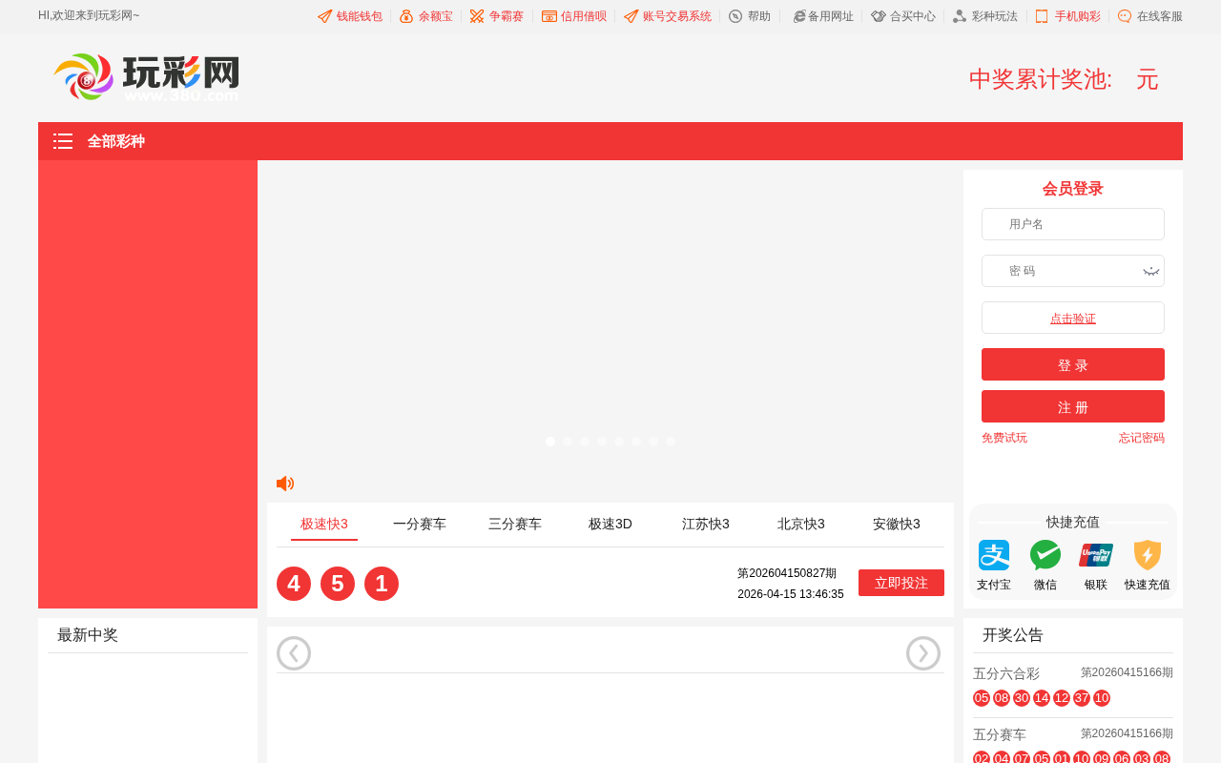Click the speaker announcement icon
Image resolution: width=1221 pixels, height=763 pixels.
[x=285, y=484]
